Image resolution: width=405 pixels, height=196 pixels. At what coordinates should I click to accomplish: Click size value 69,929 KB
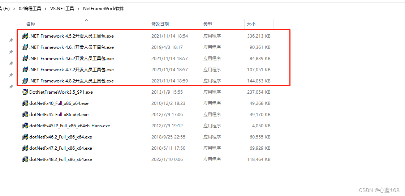(260, 148)
